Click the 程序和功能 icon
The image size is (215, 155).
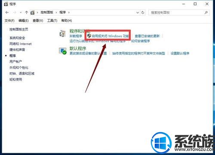coord(63,34)
